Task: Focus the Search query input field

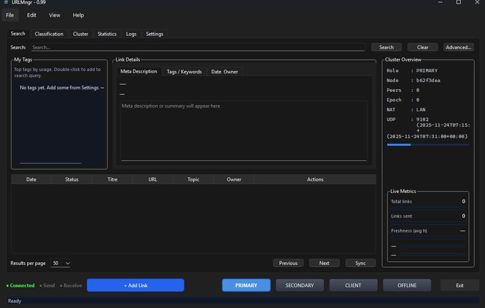Action: pos(198,47)
